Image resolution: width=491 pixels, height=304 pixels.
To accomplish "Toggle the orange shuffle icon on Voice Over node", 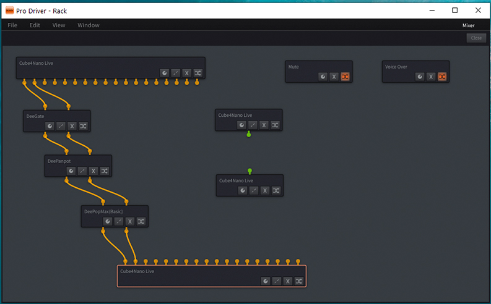I will (442, 77).
